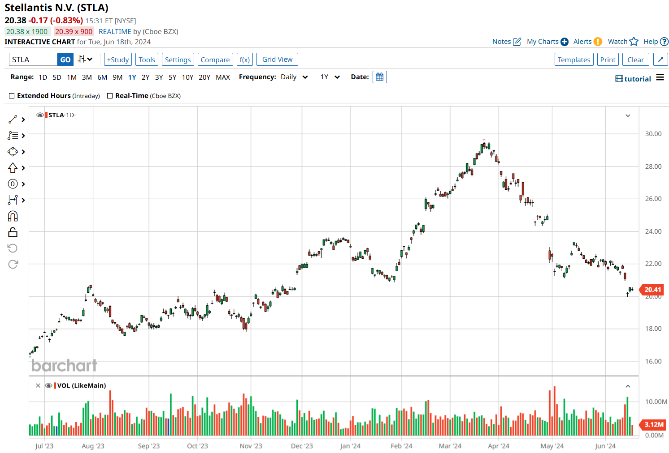This screenshot has width=669, height=453.
Task: Select the 5Y range option
Action: tap(172, 77)
